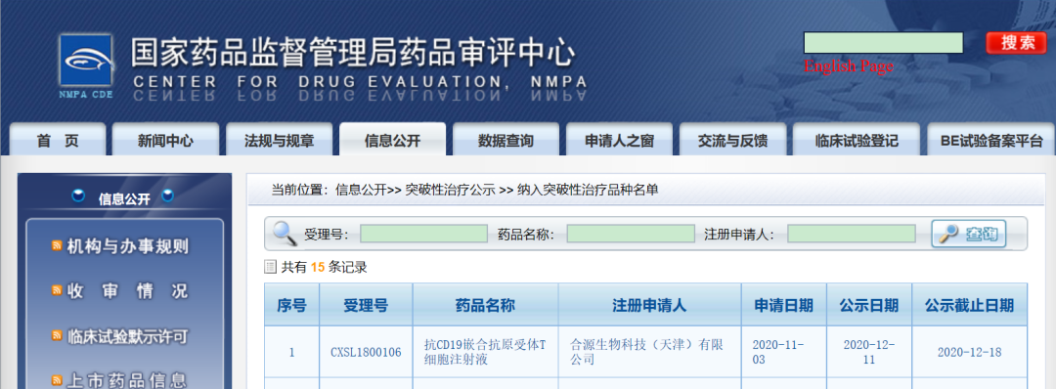The height and width of the screenshot is (389, 1056).
Task: Click the records list icon beside 共有
Action: click(x=271, y=267)
